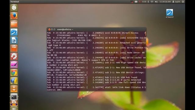
Task: Click the 'ata2: SATA link down' line
Action: coord(96,89)
